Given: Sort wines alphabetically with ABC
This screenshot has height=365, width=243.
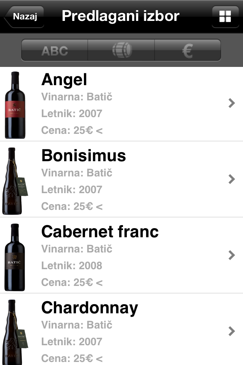Looking at the screenshot, I should [55, 50].
